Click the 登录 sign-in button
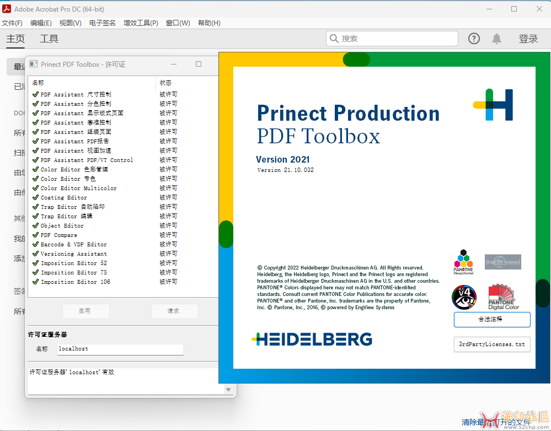Viewport: 551px width, 431px height. [x=528, y=39]
